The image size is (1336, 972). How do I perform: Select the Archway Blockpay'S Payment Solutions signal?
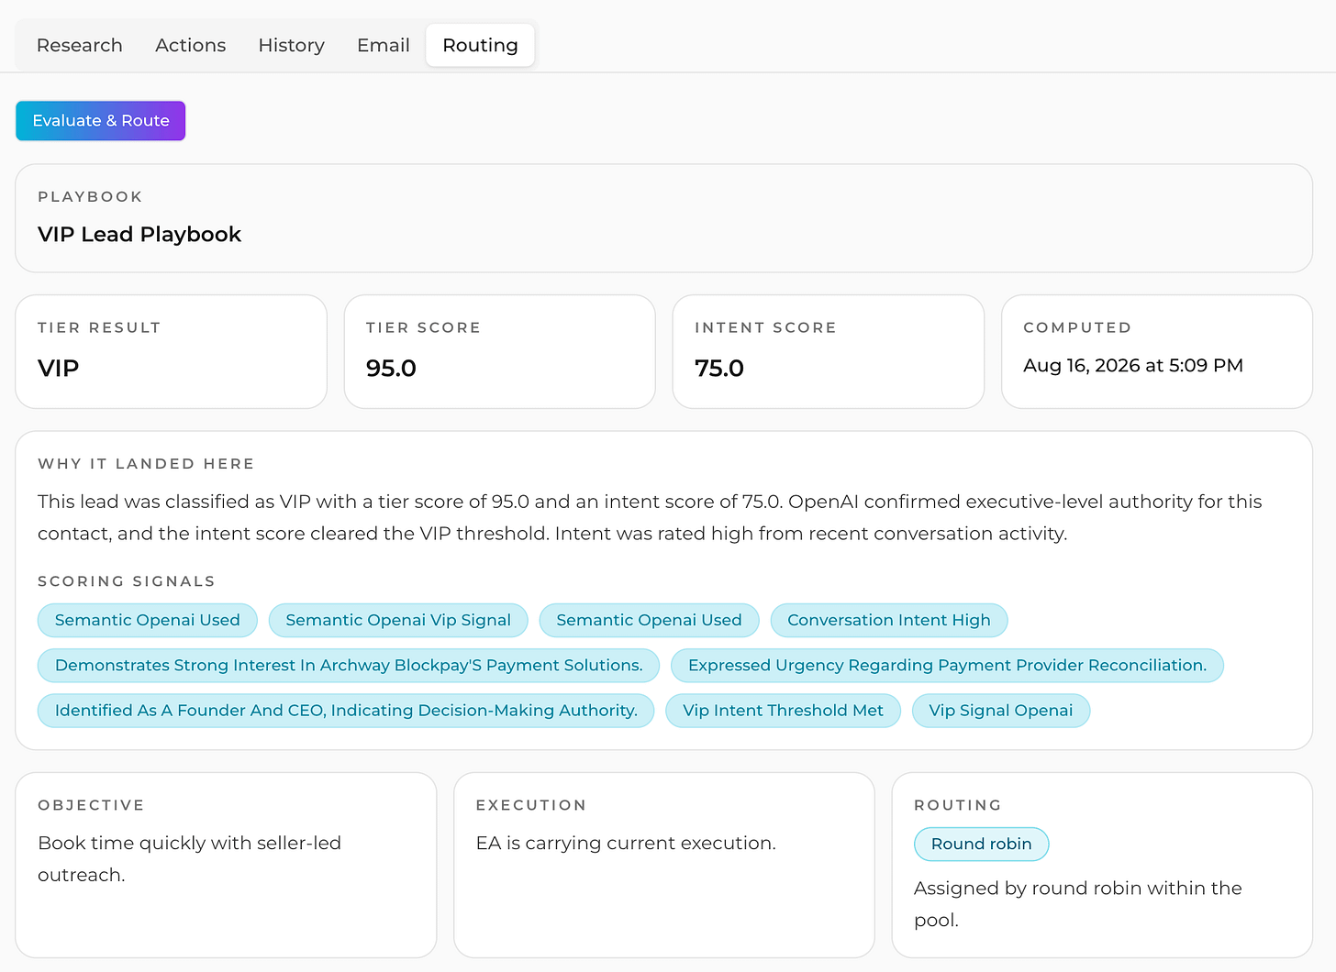point(349,665)
